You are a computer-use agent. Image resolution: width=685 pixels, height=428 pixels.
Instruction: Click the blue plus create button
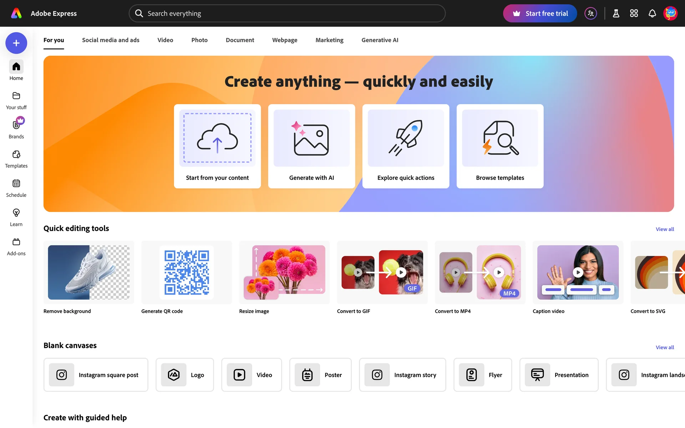[x=16, y=43]
